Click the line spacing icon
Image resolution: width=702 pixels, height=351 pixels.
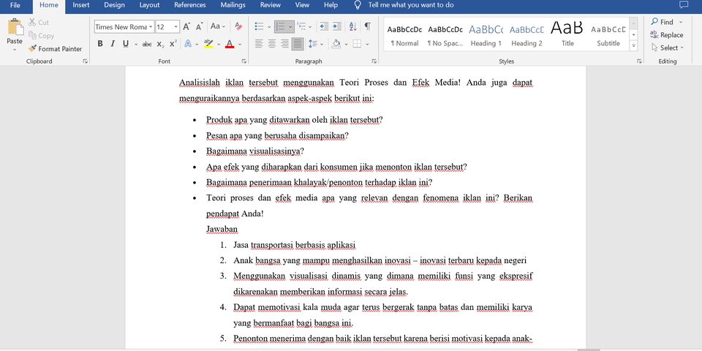pos(312,44)
